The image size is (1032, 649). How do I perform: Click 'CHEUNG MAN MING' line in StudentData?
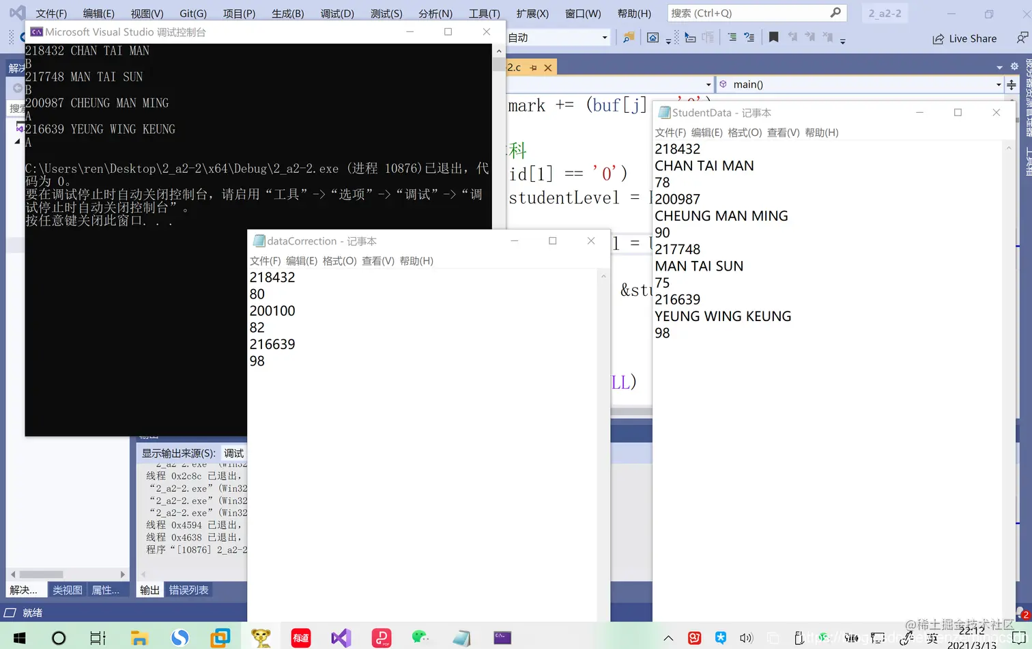(x=721, y=216)
